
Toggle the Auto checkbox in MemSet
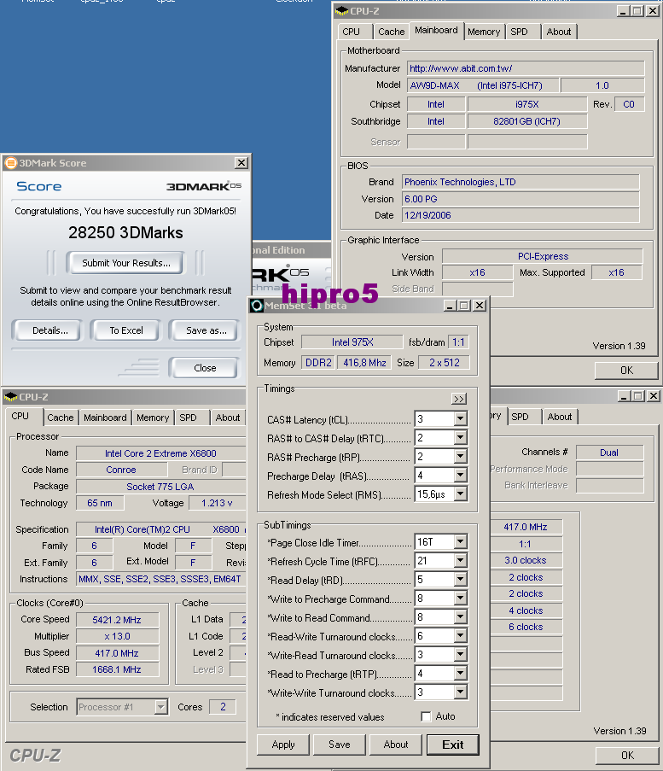coord(426,716)
